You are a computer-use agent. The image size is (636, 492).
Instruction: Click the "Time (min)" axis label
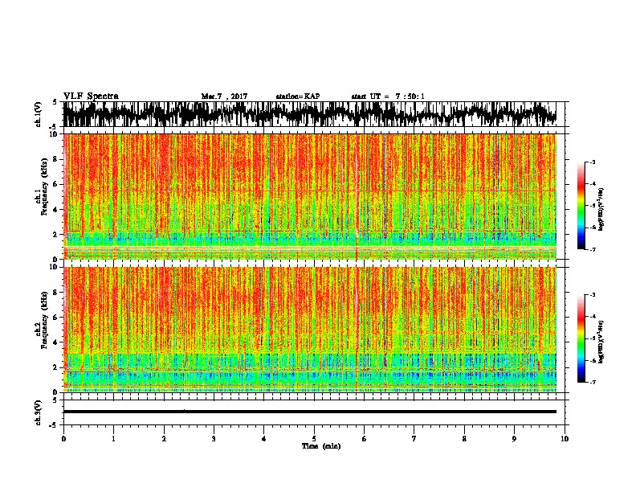pyautogui.click(x=321, y=446)
